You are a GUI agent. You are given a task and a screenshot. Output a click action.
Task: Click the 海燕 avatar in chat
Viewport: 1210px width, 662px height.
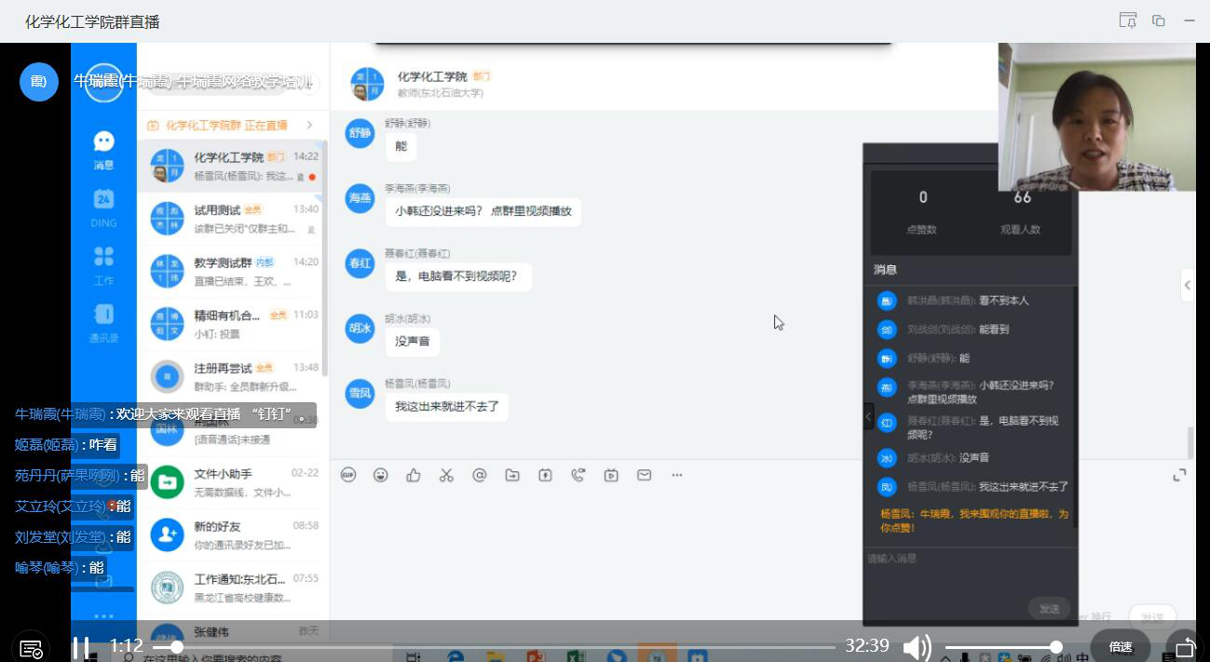coord(360,197)
